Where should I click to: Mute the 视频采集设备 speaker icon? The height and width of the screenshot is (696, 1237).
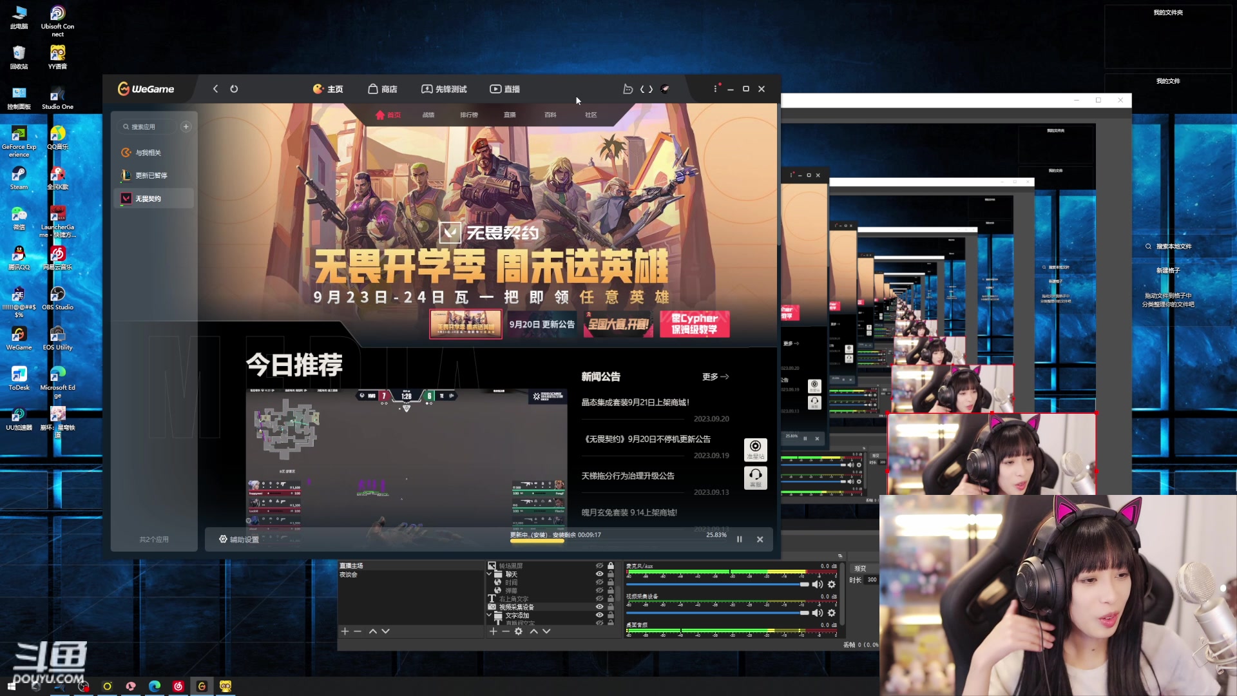(x=817, y=613)
